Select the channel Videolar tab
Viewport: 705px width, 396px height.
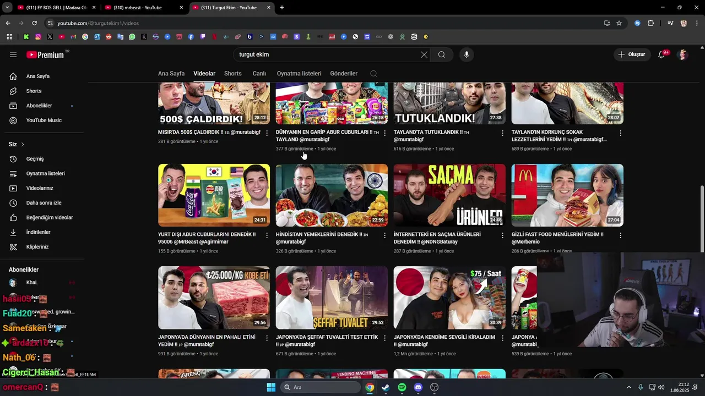[x=204, y=74]
